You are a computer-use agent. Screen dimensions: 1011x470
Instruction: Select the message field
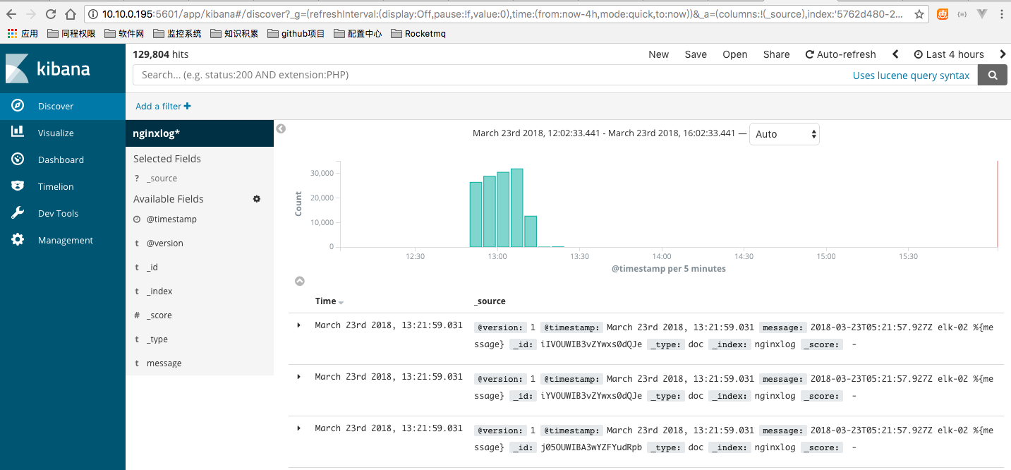click(164, 363)
